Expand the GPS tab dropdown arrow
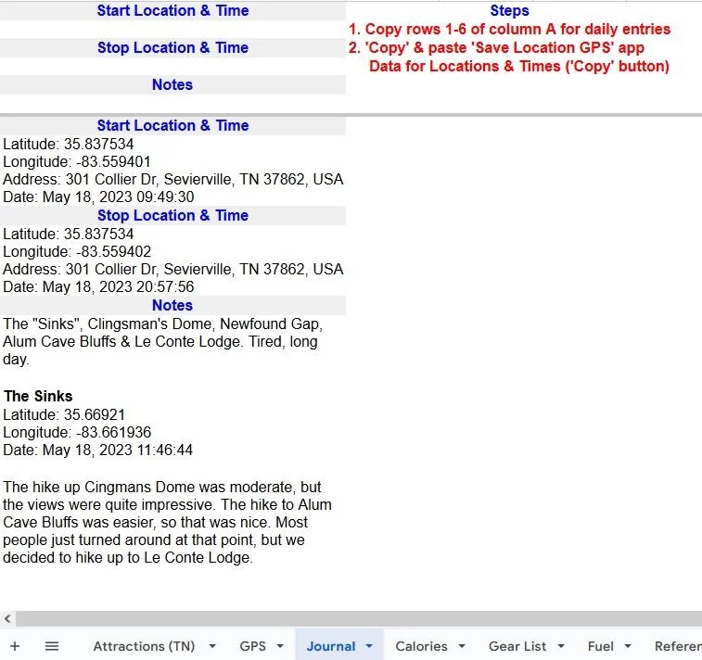The image size is (702, 660). (x=280, y=646)
